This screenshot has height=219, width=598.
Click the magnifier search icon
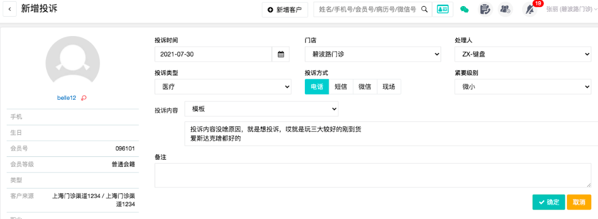point(424,9)
